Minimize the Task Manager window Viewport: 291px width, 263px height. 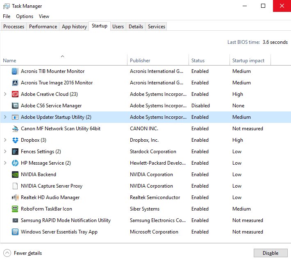tap(245, 6)
